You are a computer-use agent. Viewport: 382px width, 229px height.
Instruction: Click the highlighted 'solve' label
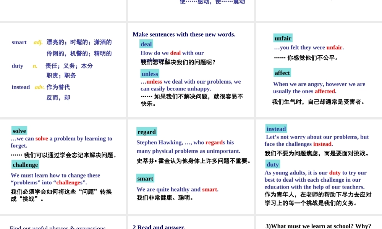pos(19,131)
